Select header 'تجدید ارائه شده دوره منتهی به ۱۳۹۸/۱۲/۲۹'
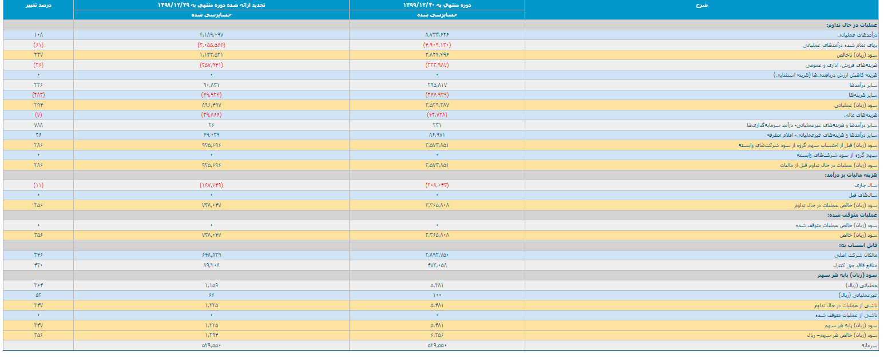884x357 pixels. pyautogui.click(x=211, y=5)
